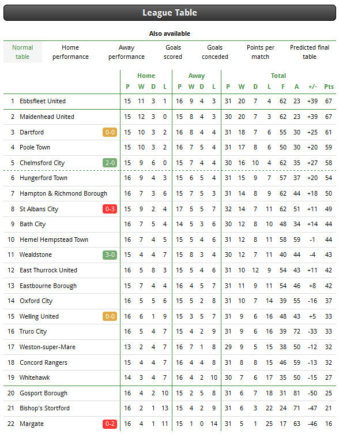Select the Goals scored tab
The width and height of the screenshot is (339, 434).
(173, 52)
